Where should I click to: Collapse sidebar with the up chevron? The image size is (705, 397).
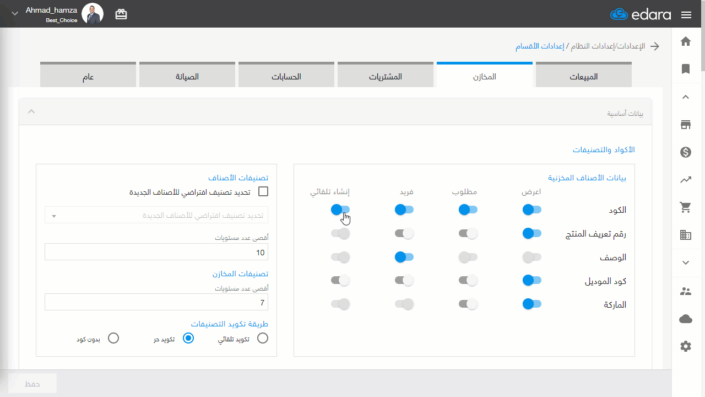tap(686, 97)
